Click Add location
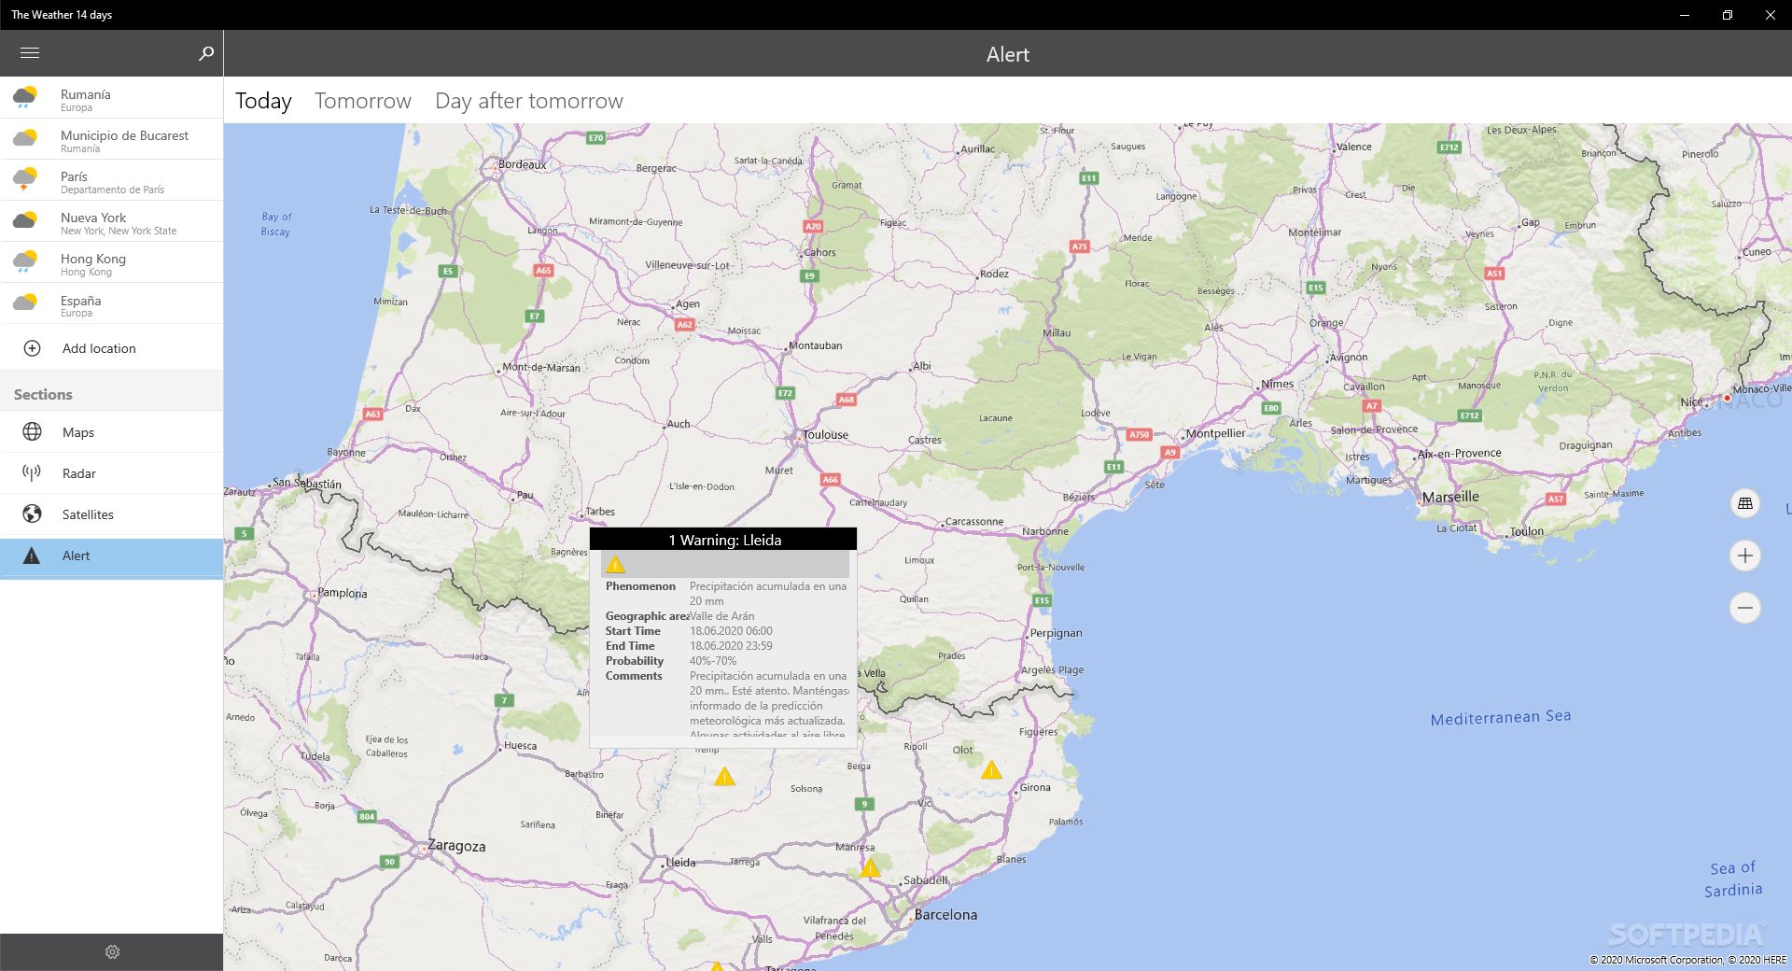 pos(112,348)
